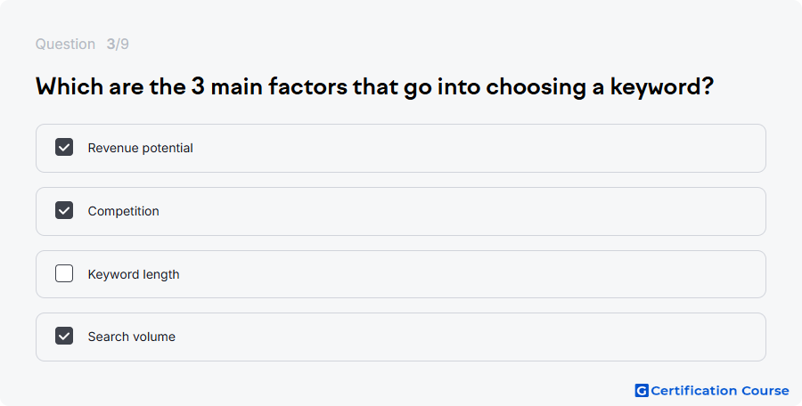This screenshot has width=802, height=406.
Task: Click the gray 'Question' label text
Action: click(x=65, y=44)
